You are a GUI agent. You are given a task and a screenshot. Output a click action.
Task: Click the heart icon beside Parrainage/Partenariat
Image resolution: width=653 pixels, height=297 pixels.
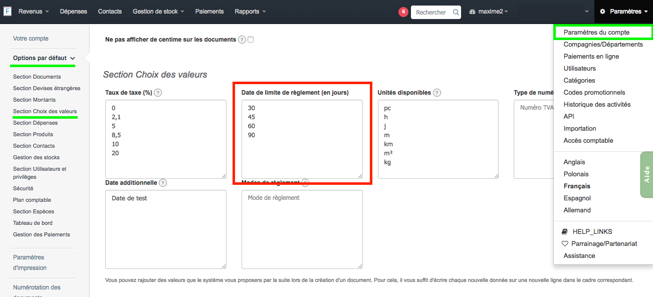coord(565,243)
